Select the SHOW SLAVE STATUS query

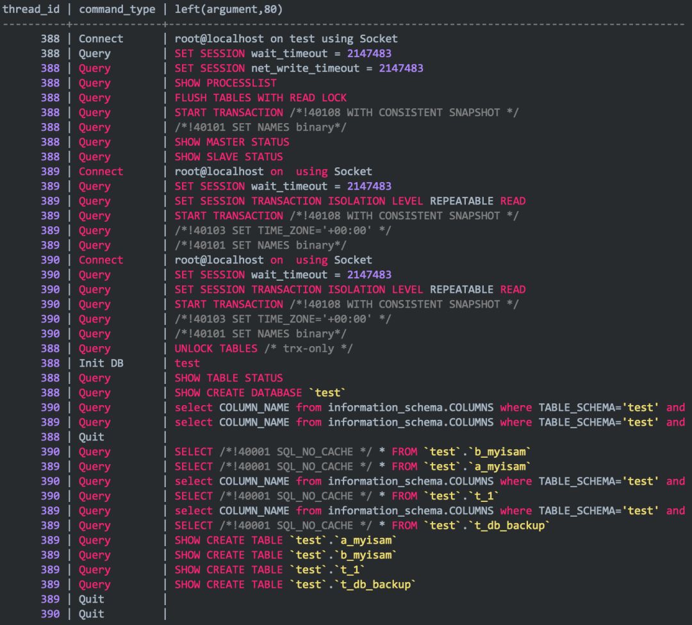pyautogui.click(x=228, y=157)
